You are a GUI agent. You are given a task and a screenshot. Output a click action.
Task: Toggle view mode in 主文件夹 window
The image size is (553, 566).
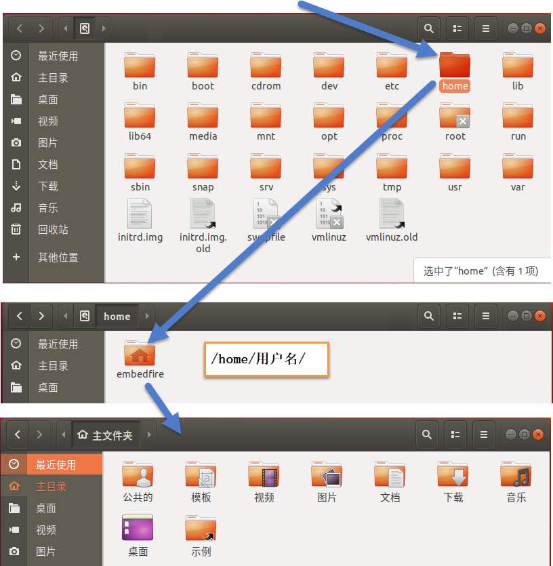pos(455,434)
